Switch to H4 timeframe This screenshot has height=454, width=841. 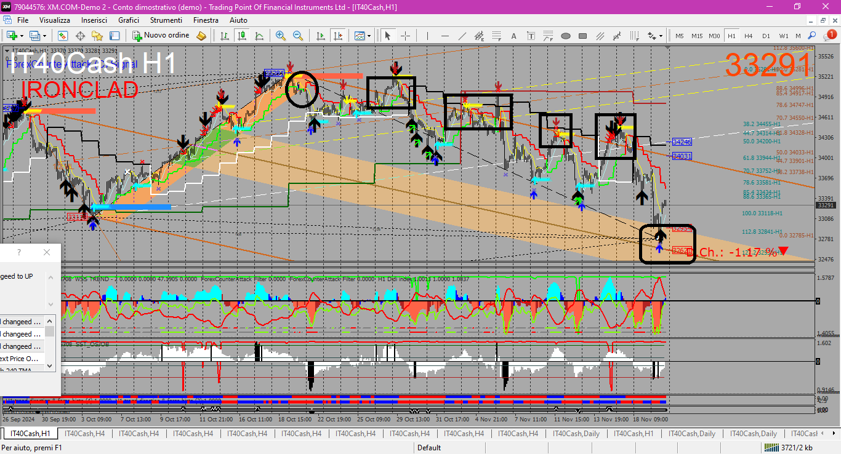click(749, 36)
